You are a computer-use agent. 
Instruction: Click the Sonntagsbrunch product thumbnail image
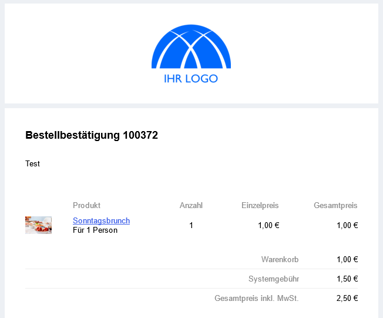point(38,225)
